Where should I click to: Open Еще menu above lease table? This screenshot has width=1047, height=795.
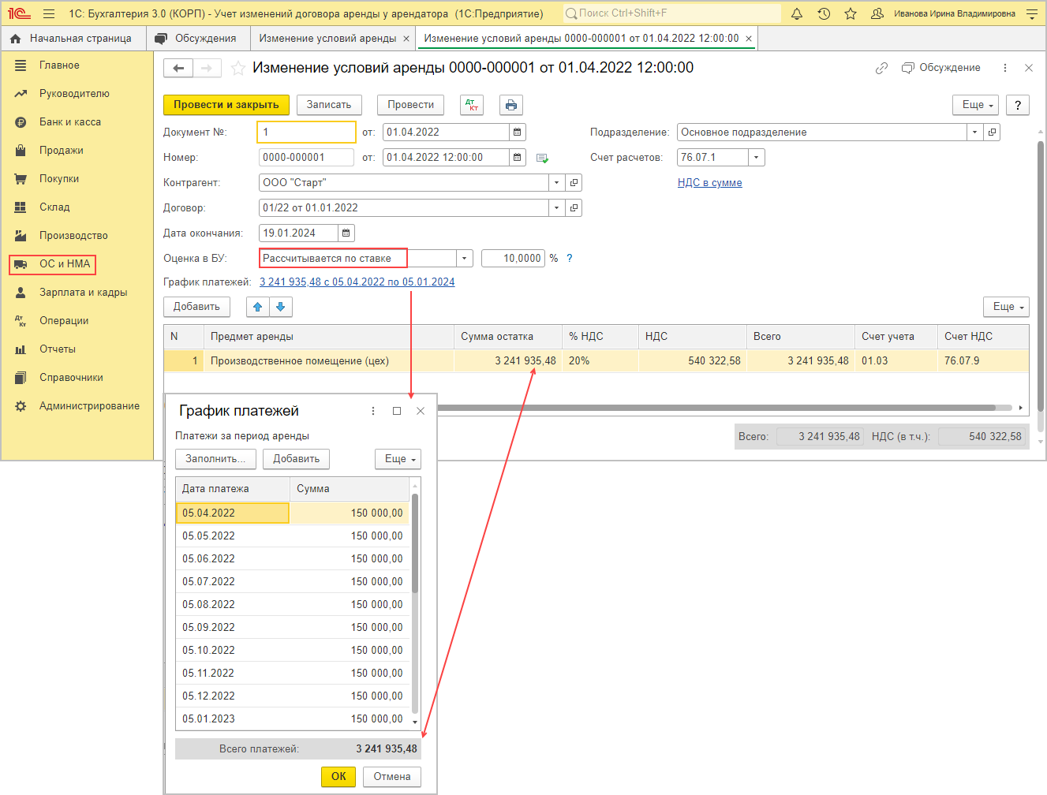tap(1007, 307)
